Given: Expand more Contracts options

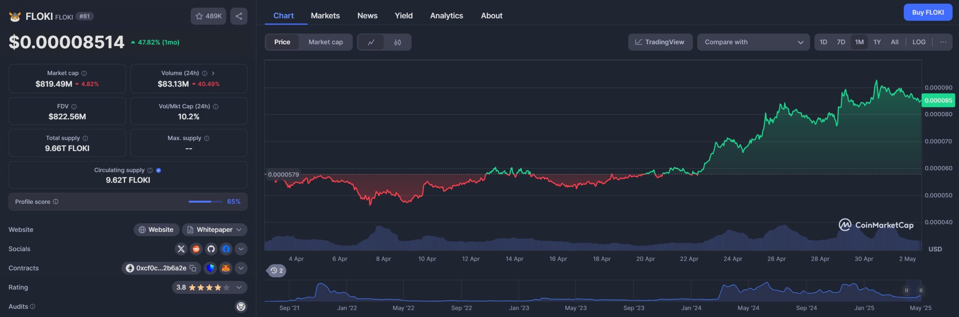Looking at the screenshot, I should pyautogui.click(x=241, y=268).
